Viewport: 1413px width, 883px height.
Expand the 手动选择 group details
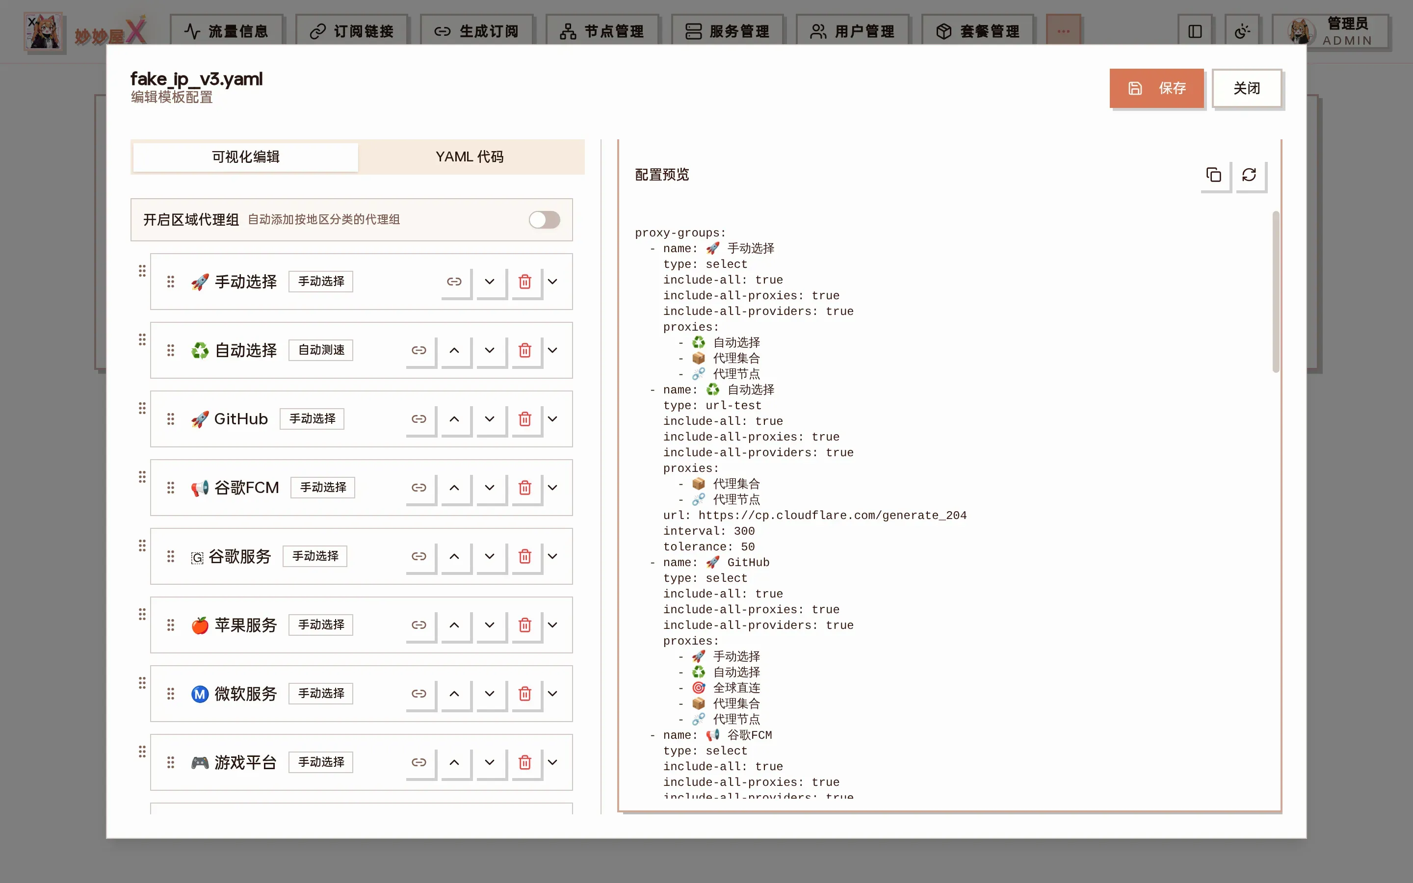pos(552,282)
